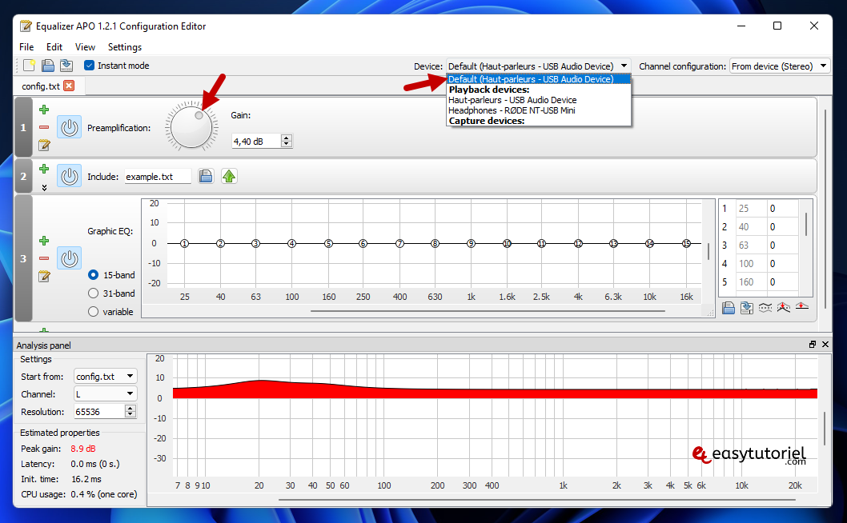847x523 pixels.
Task: Open the Edit menu
Action: tap(54, 47)
